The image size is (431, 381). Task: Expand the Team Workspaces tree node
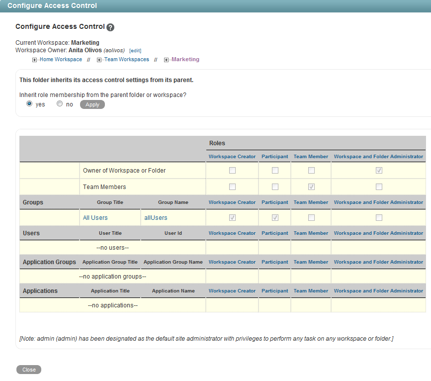point(99,60)
